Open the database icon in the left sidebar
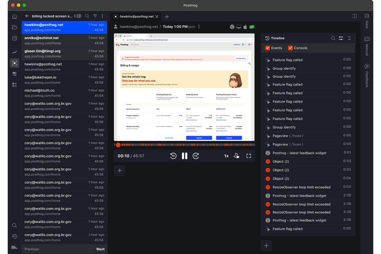This screenshot has height=254, width=381. 14,38
